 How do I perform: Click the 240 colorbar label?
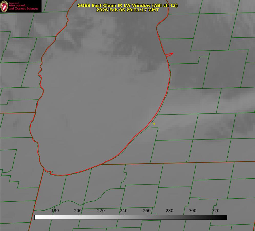[x=124, y=211]
